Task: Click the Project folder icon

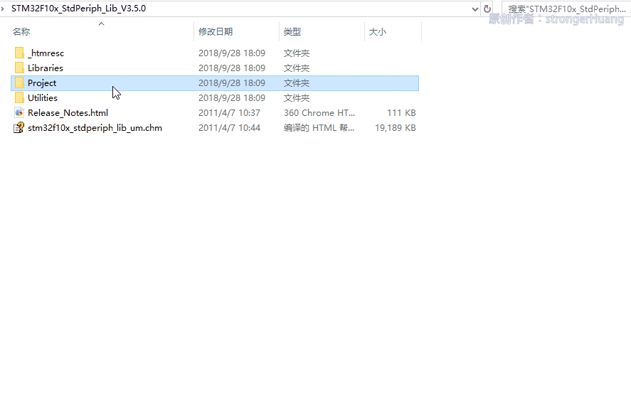Action: (x=19, y=83)
